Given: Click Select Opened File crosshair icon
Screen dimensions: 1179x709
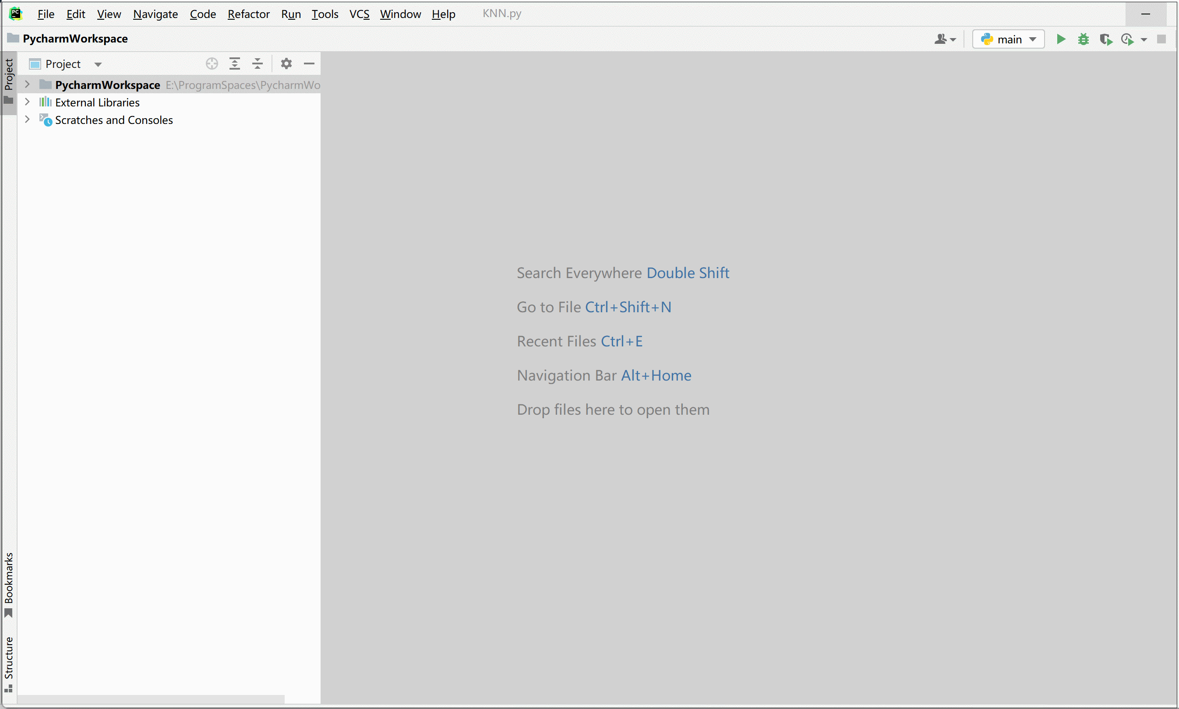Looking at the screenshot, I should [x=212, y=63].
